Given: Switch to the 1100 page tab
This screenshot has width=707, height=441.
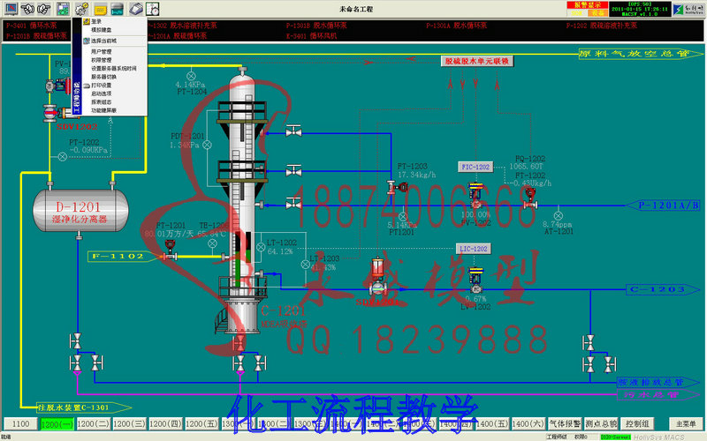Looking at the screenshot, I should pos(20,424).
